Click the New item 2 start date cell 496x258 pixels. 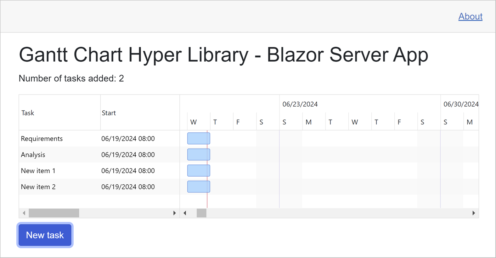pos(128,187)
